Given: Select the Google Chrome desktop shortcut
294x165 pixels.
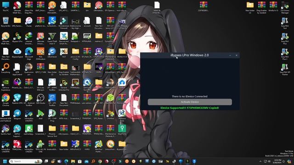Looking at the screenshot, I should click(x=6, y=100).
